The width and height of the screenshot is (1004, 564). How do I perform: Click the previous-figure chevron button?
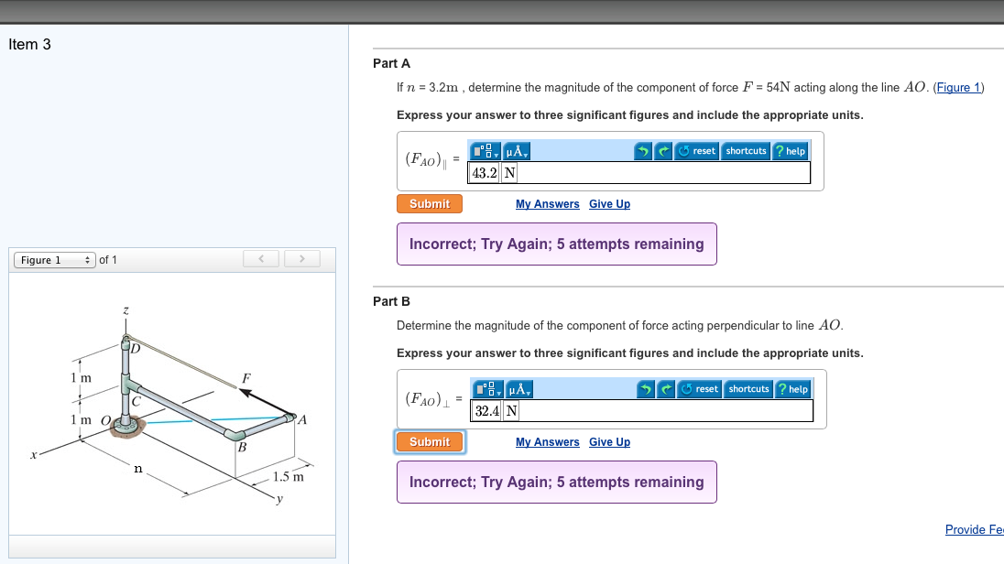[260, 258]
